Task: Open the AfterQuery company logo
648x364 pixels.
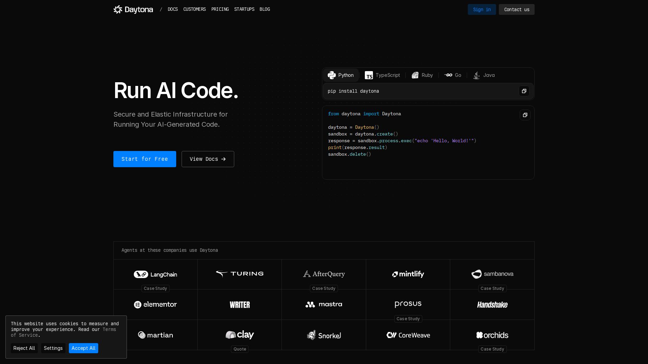Action: (324, 274)
